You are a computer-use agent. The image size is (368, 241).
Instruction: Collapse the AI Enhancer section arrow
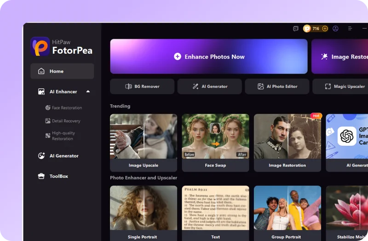(x=88, y=92)
